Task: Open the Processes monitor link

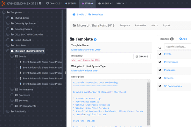Action: [170, 70]
